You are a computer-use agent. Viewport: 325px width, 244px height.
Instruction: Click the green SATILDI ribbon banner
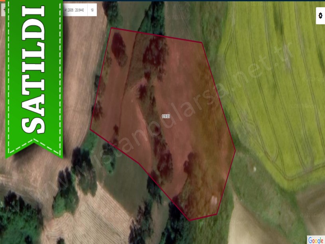33,76
